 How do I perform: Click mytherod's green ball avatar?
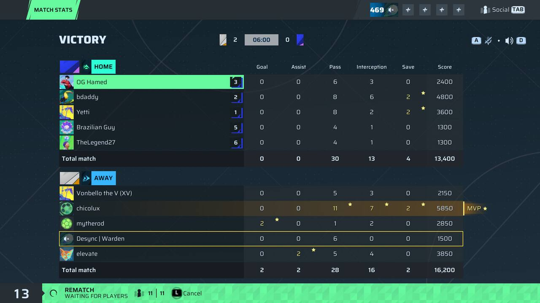pyautogui.click(x=67, y=223)
